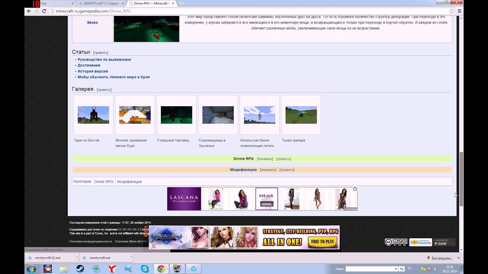Viewport: 488px width, 274px height.
Task: Click the купить button in the ad
Action: (266, 204)
